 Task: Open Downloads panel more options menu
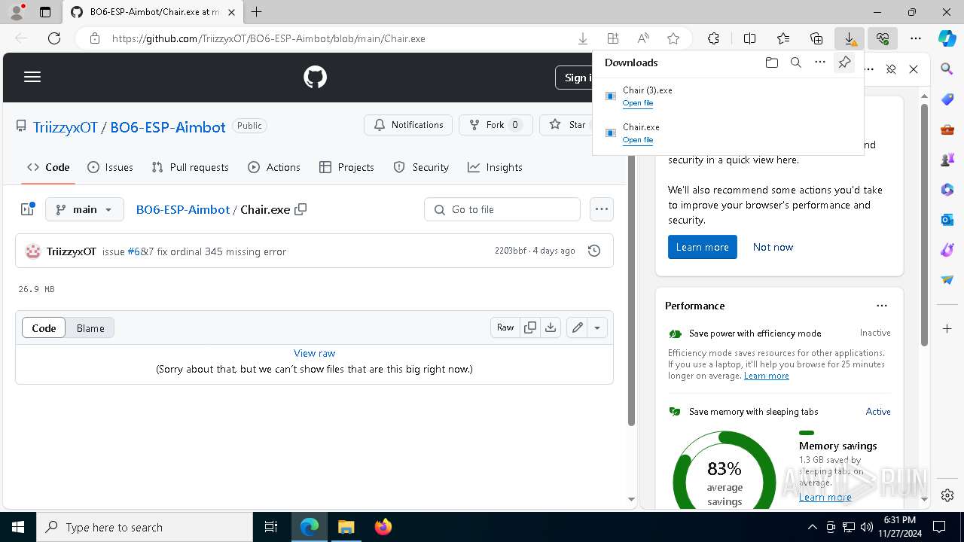click(x=820, y=62)
